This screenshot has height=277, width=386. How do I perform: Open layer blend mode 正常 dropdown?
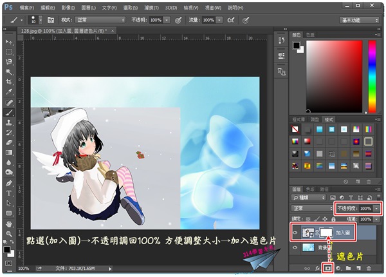coord(312,209)
